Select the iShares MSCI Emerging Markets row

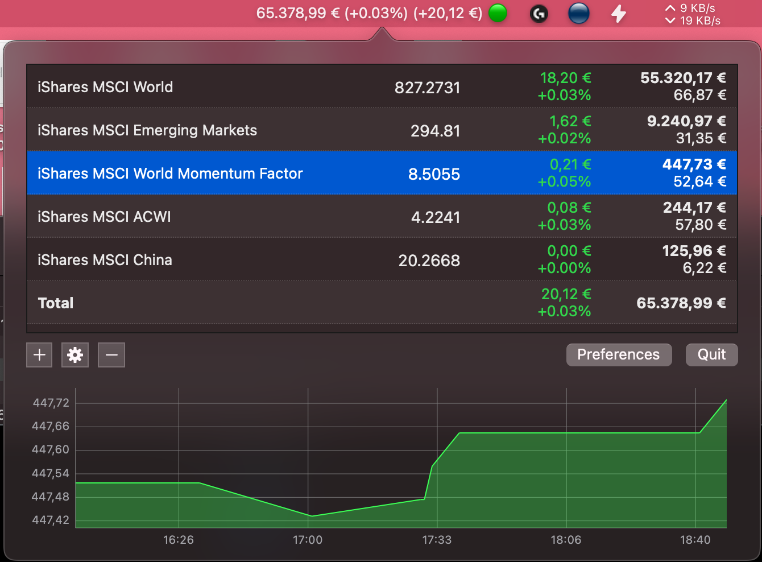click(x=382, y=130)
